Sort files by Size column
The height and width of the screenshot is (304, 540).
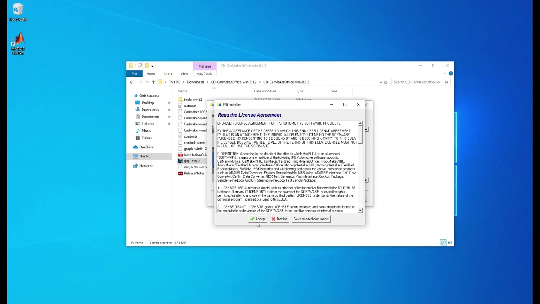tap(334, 91)
